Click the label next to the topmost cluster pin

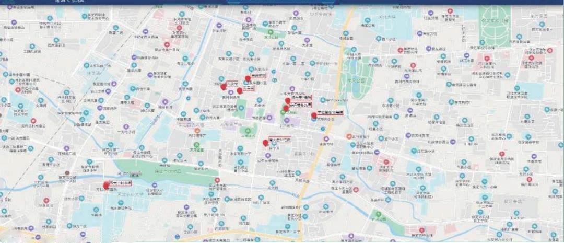tap(260, 76)
